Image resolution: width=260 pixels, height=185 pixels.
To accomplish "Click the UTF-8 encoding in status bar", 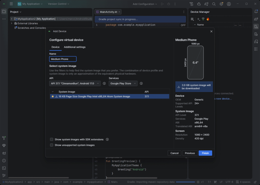I will 229,182.
